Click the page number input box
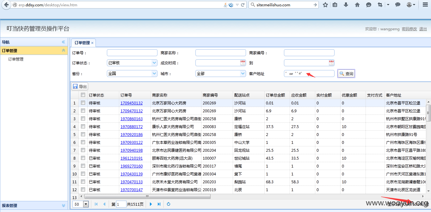 121,204
